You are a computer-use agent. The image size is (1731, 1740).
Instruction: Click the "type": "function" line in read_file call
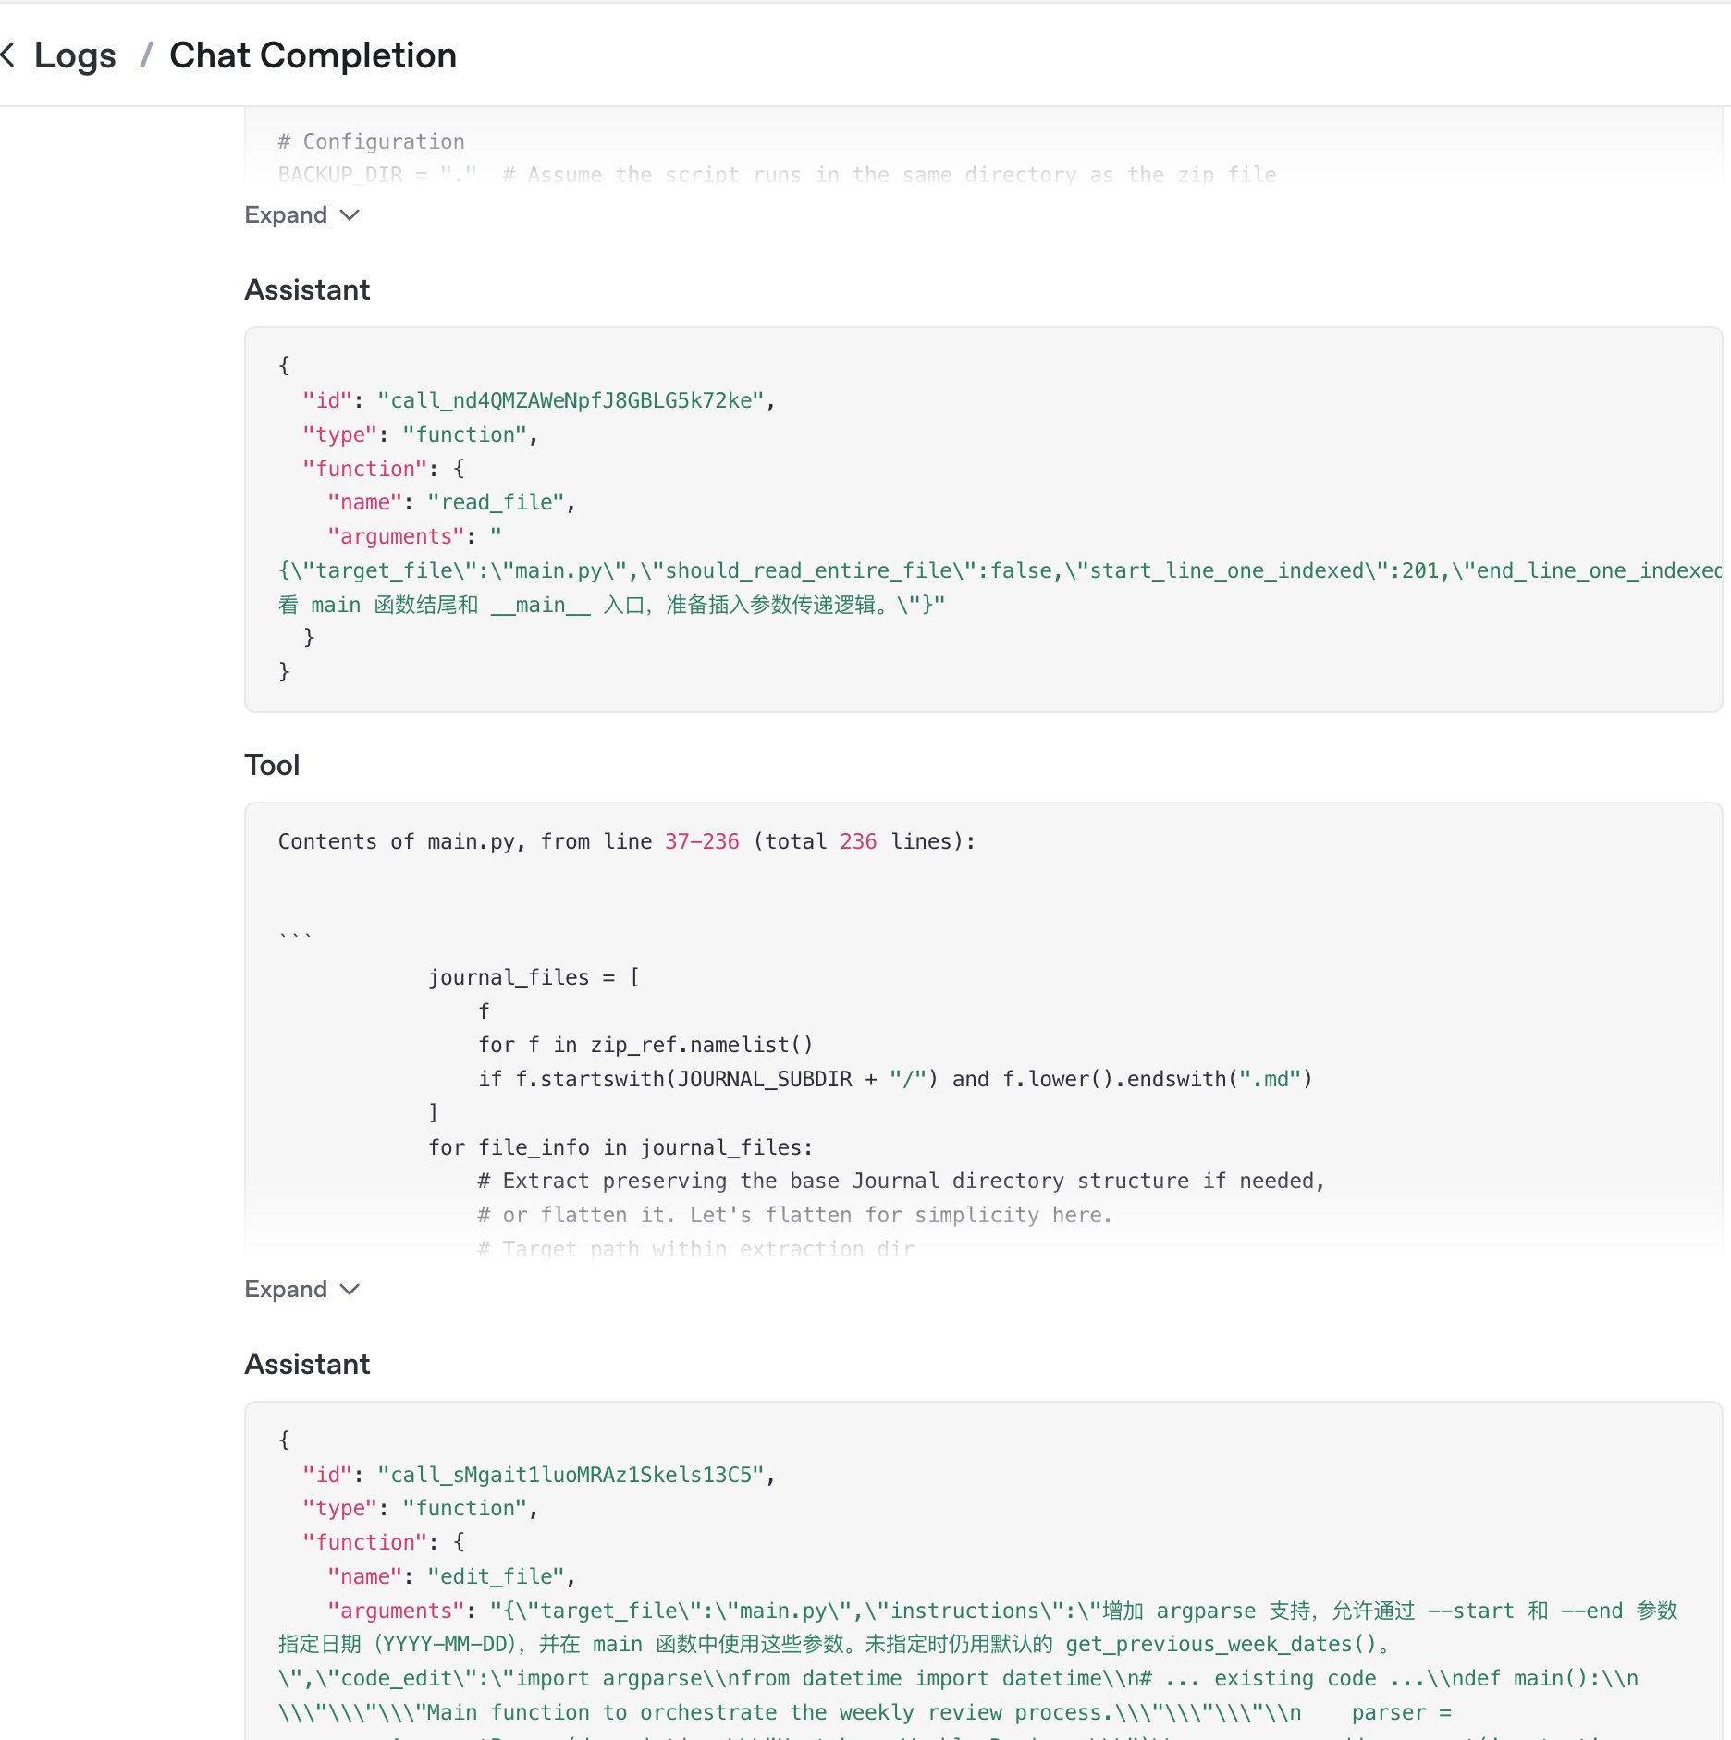point(421,435)
